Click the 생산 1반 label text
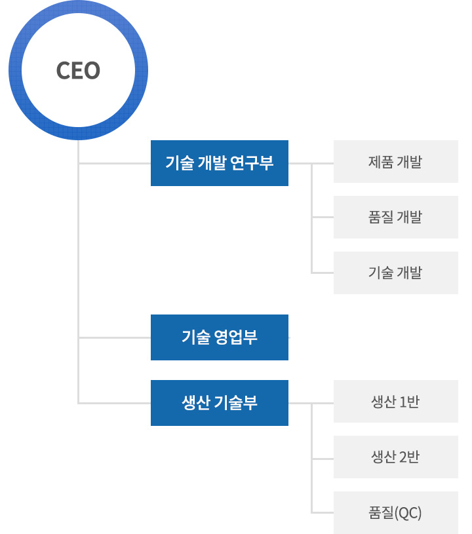 pos(395,402)
